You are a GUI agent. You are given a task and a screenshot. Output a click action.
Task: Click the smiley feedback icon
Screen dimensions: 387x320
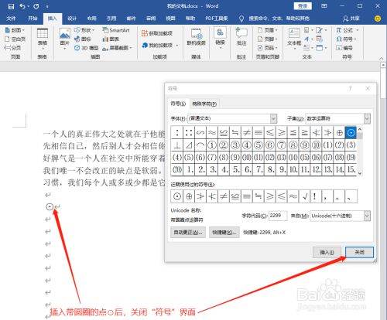378,19
